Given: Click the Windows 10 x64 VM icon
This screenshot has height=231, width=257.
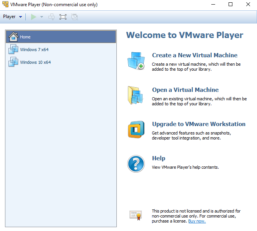Looking at the screenshot, I should (x=13, y=62).
